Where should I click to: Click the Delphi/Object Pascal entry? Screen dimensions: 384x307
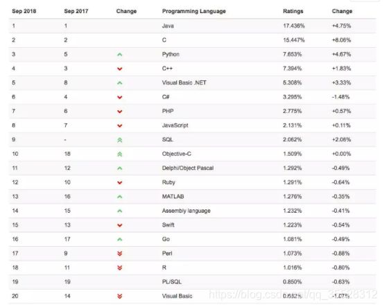188,168
